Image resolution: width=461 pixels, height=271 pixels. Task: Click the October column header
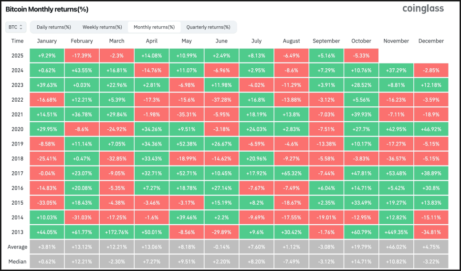pos(361,41)
